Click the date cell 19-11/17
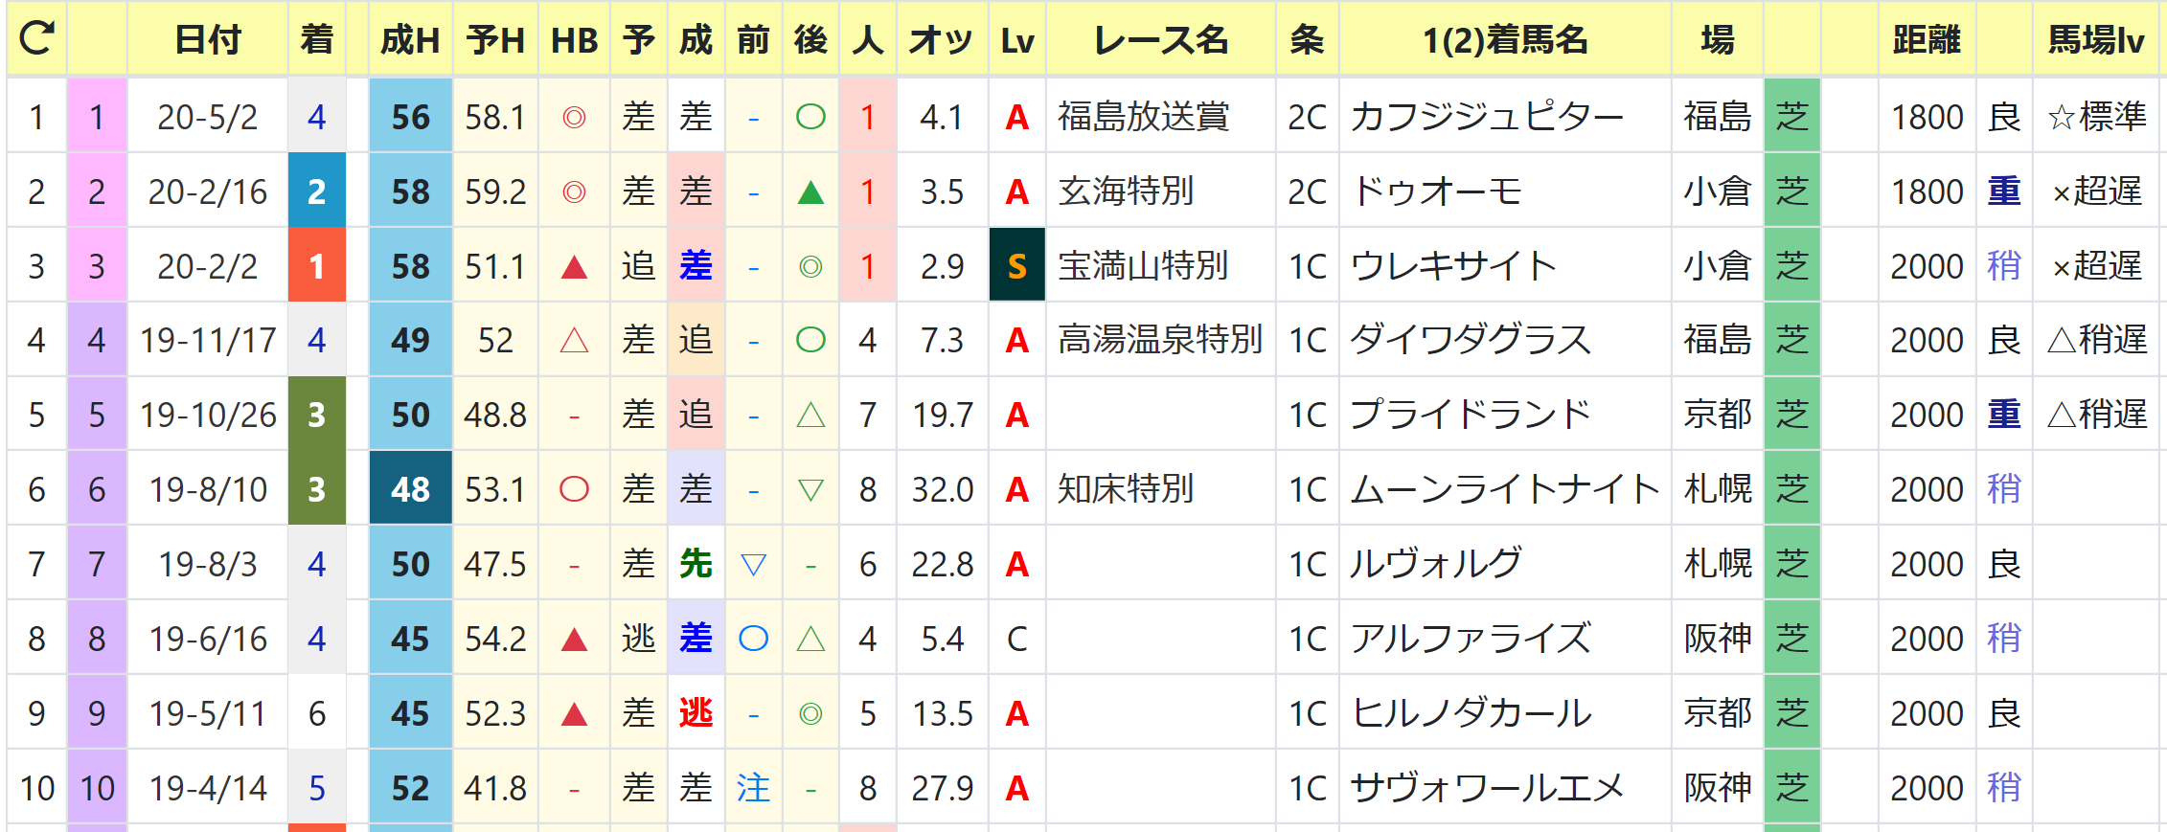Image resolution: width=2167 pixels, height=832 pixels. (x=208, y=340)
